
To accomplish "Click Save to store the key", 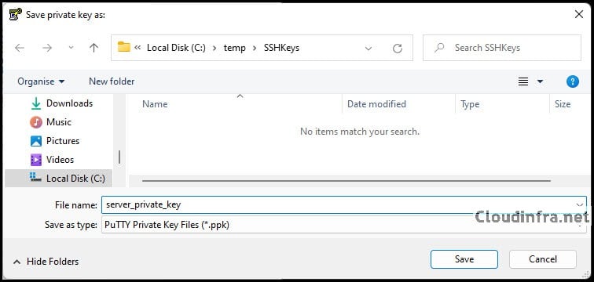I will (x=464, y=259).
